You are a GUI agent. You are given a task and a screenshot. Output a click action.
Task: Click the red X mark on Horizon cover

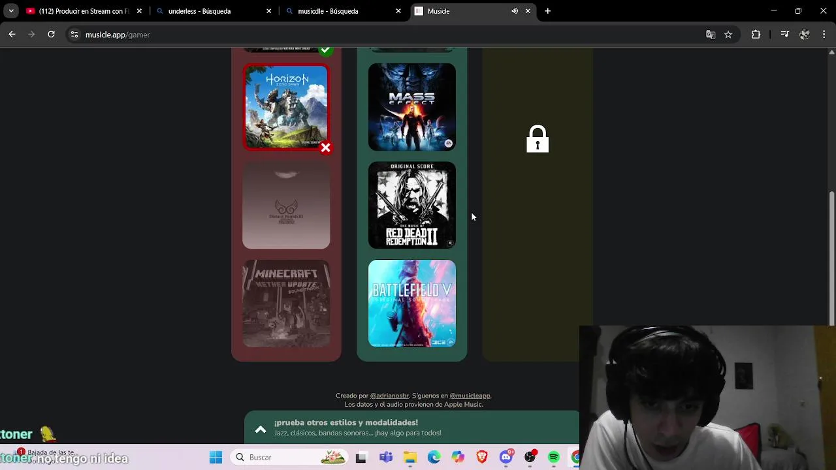point(326,148)
